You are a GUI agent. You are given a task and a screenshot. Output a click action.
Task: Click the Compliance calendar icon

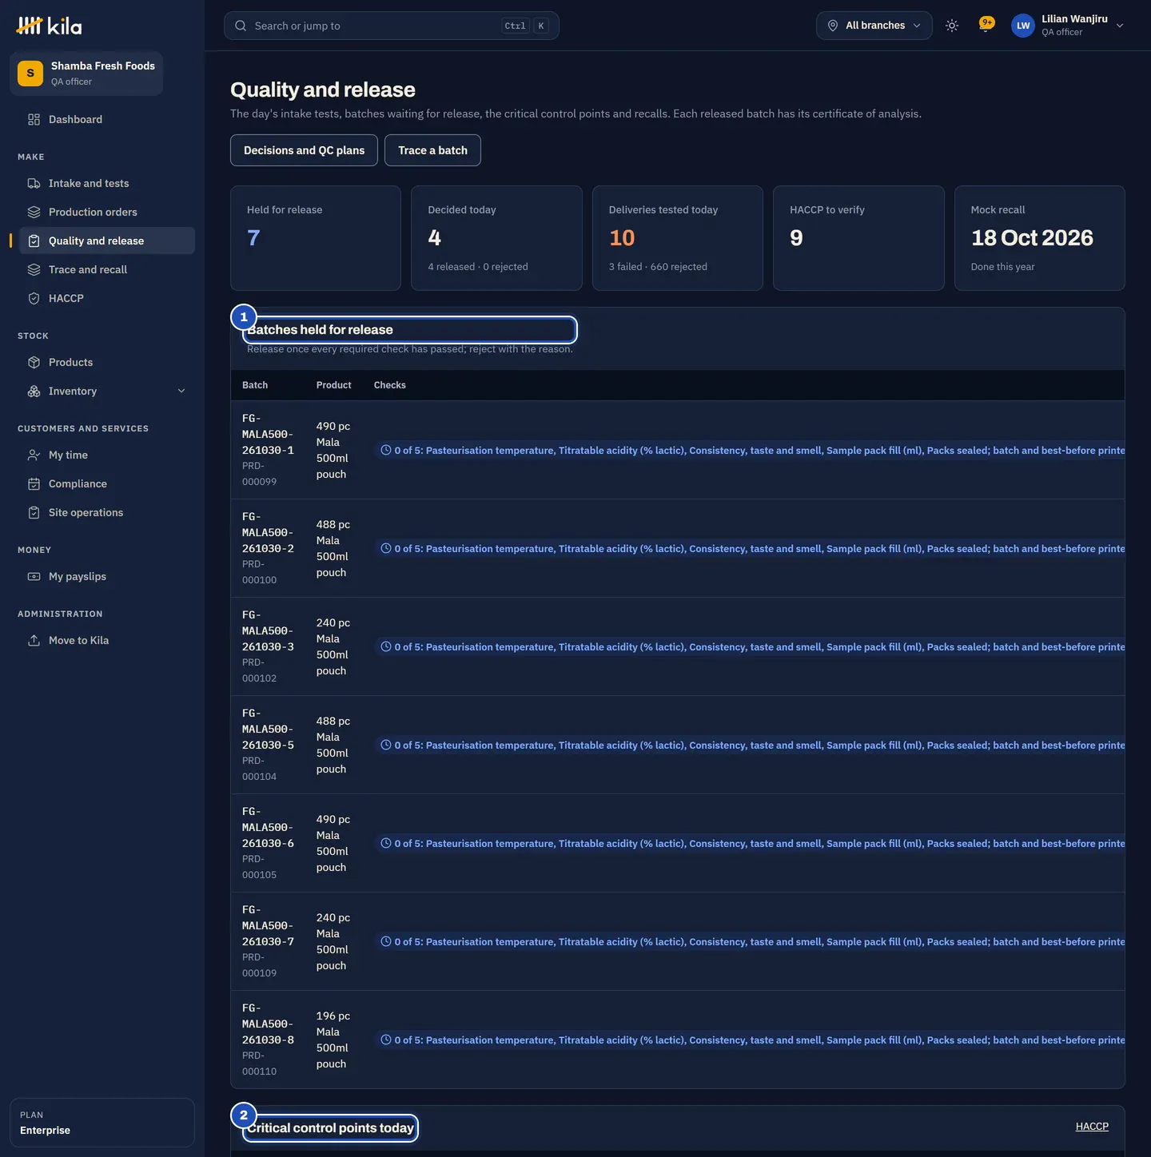[34, 484]
